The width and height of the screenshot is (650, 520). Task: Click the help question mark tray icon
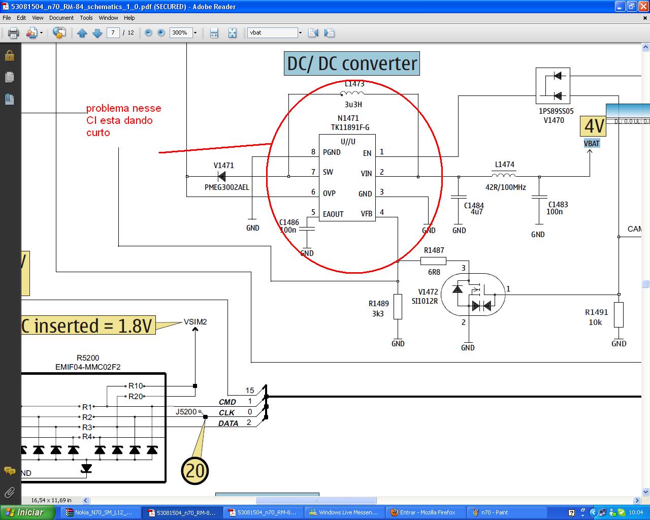click(571, 513)
